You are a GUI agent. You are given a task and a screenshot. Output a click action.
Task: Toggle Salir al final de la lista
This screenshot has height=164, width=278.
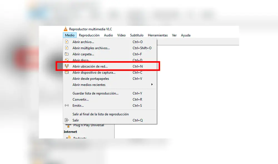point(101,114)
